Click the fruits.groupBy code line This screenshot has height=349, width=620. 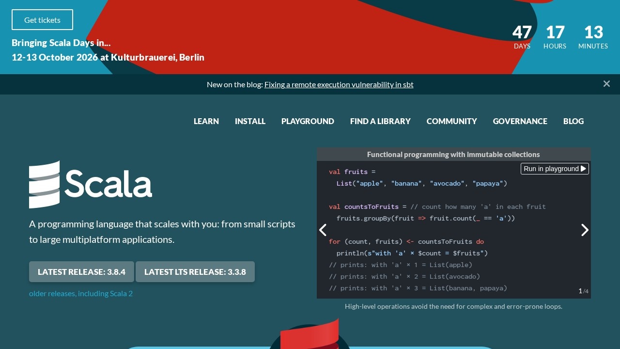coord(426,218)
